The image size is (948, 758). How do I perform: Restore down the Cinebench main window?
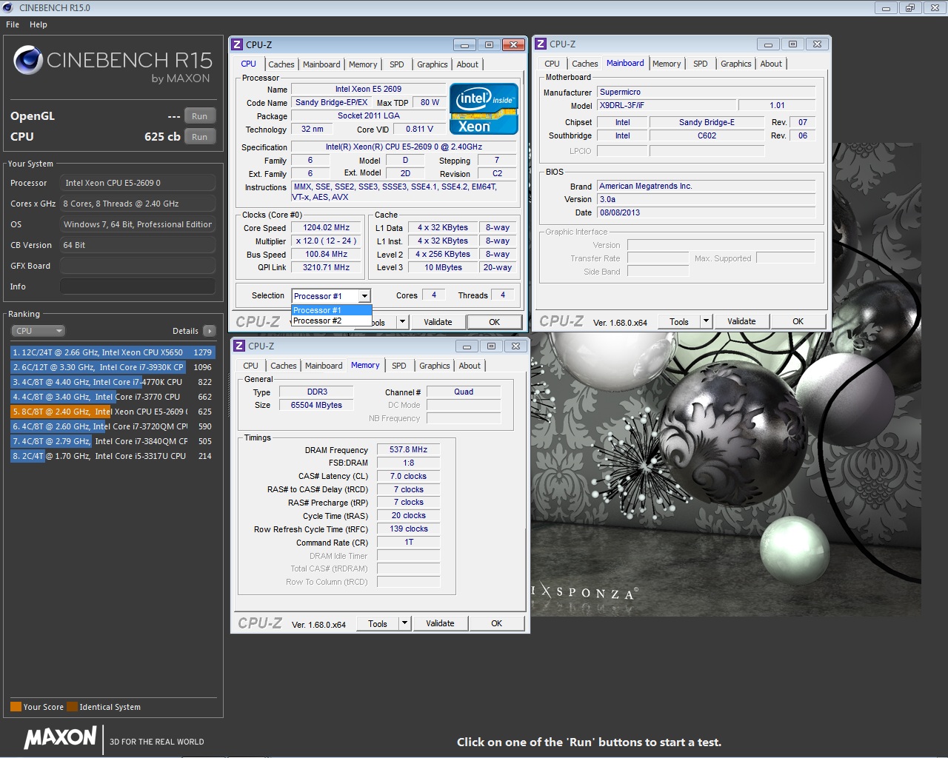[x=909, y=8]
